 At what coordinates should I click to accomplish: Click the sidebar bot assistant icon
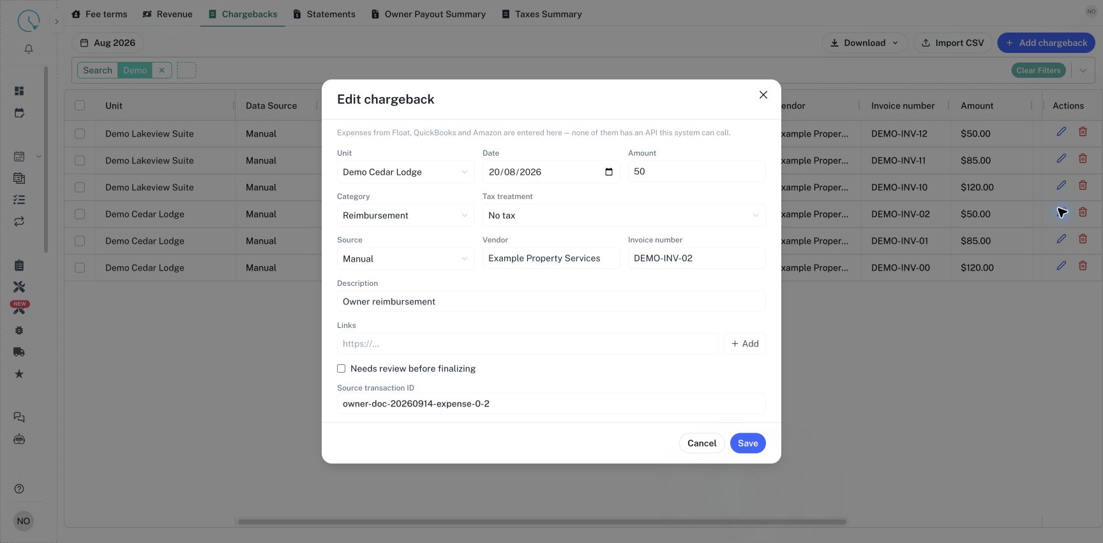[19, 439]
